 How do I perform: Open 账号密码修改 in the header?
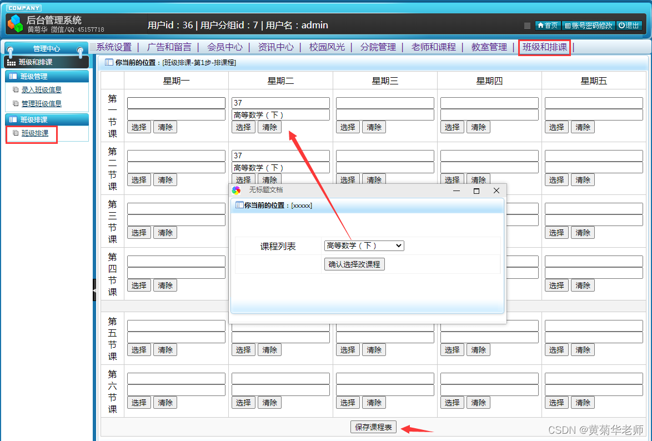[x=588, y=26]
